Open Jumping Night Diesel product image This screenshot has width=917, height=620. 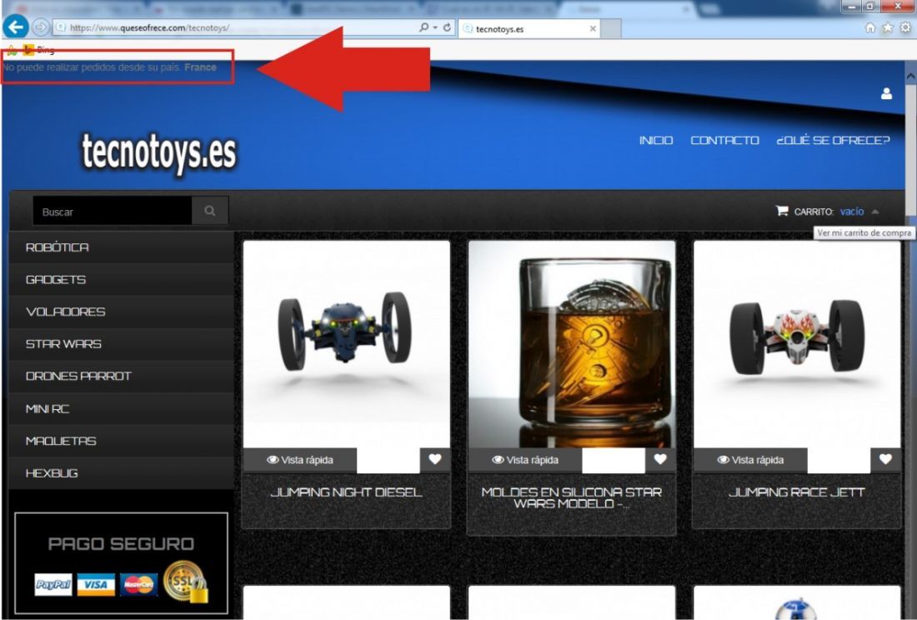pos(346,344)
